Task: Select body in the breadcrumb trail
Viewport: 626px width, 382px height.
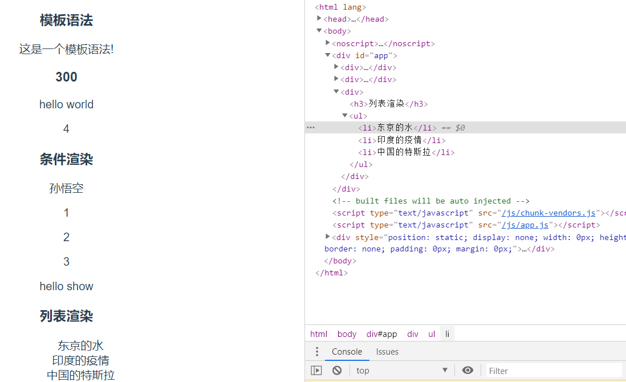Action: (x=347, y=334)
